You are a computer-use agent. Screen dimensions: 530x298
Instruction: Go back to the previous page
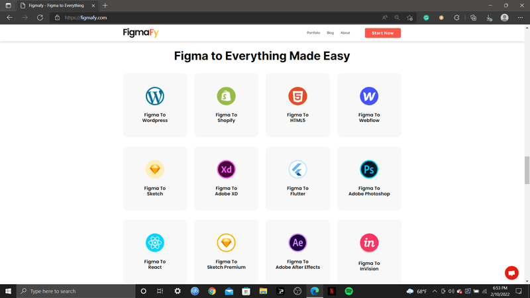click(x=9, y=18)
